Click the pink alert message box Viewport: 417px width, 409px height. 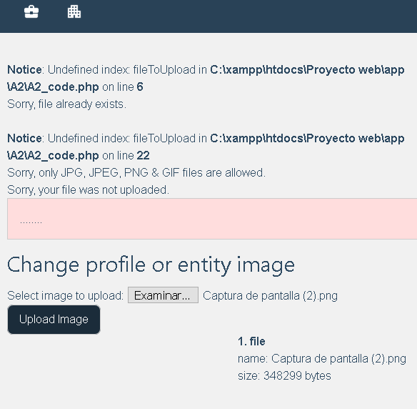pos(212,219)
